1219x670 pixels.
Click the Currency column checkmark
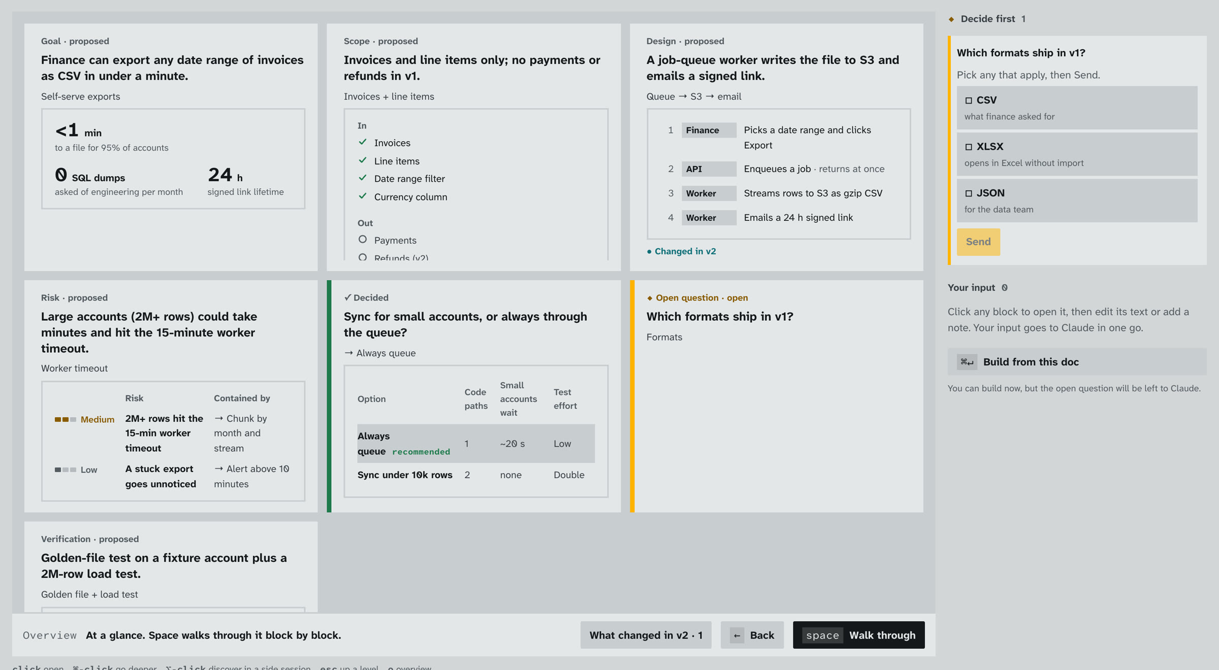[x=362, y=196]
